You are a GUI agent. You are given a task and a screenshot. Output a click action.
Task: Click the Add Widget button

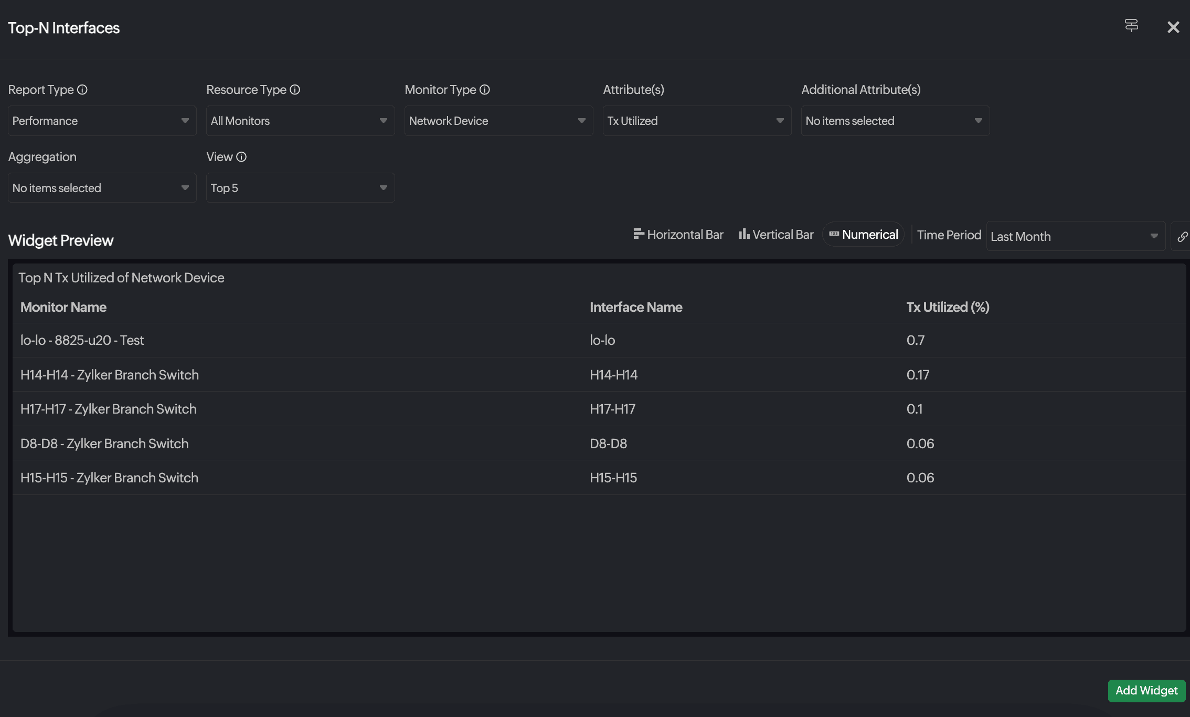1146,690
